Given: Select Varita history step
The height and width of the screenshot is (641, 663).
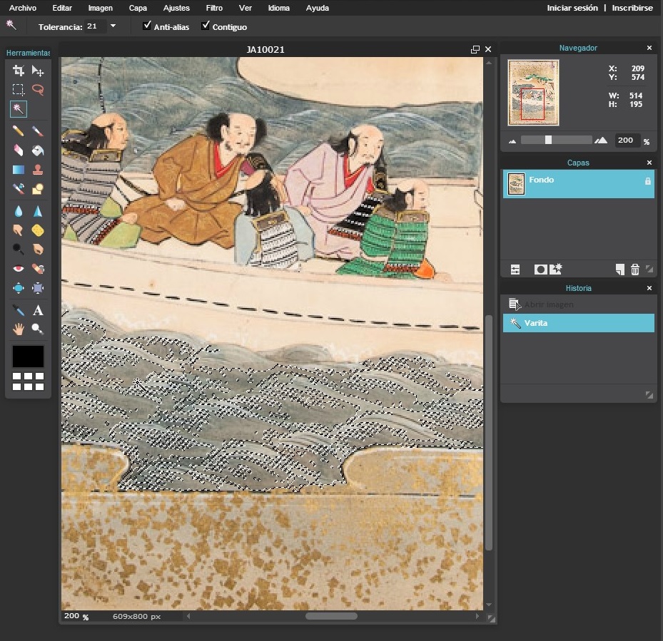Looking at the screenshot, I should point(578,323).
